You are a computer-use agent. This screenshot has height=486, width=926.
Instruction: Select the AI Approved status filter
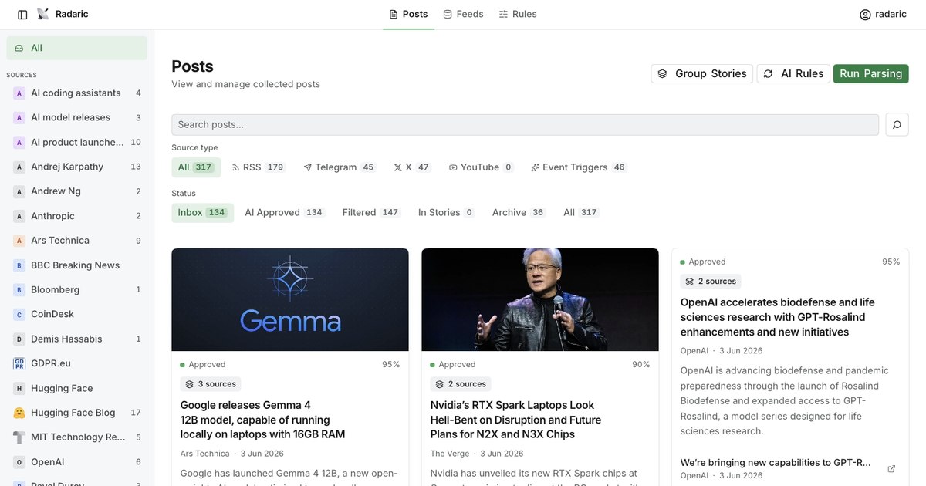(283, 212)
